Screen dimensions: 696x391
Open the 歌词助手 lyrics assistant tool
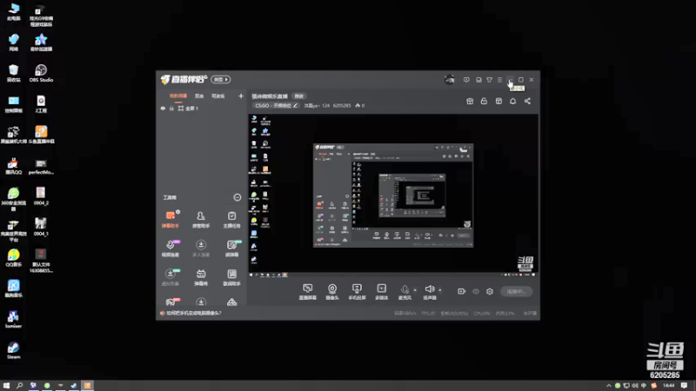coord(231,277)
